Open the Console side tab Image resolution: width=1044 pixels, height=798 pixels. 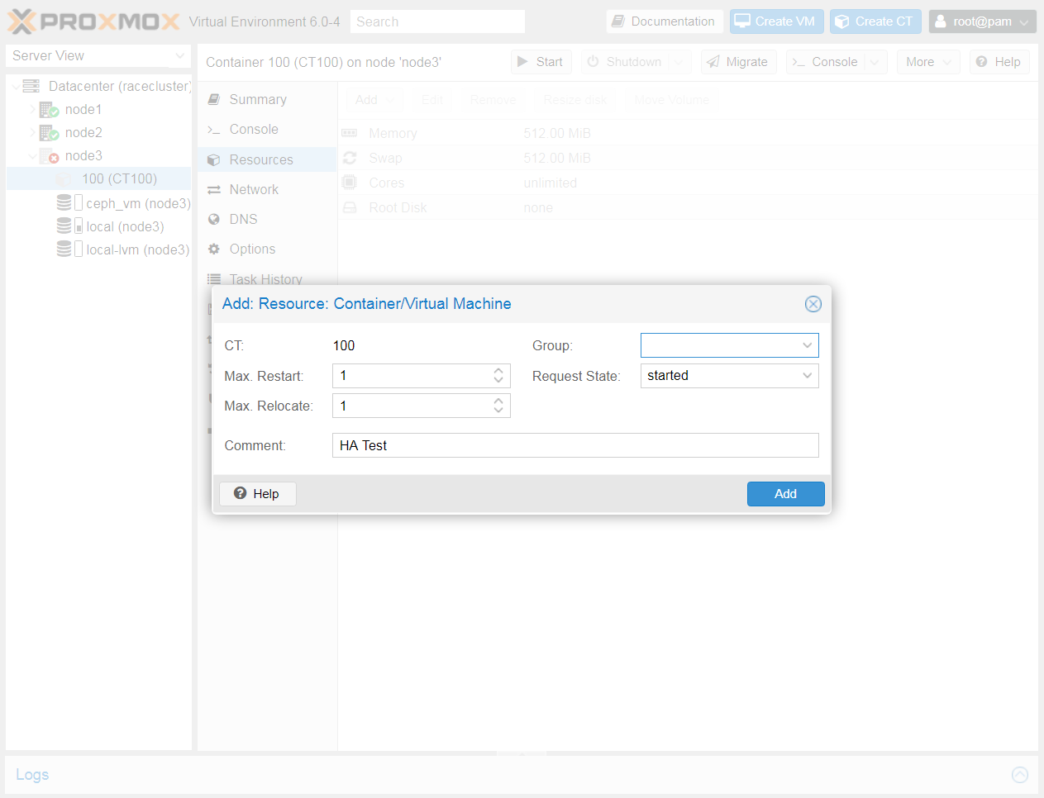(267, 130)
